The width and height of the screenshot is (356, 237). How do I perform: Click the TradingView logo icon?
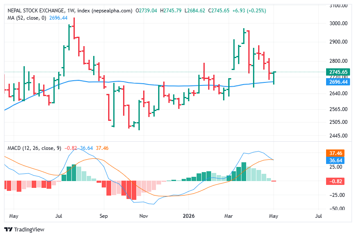coord(9,229)
